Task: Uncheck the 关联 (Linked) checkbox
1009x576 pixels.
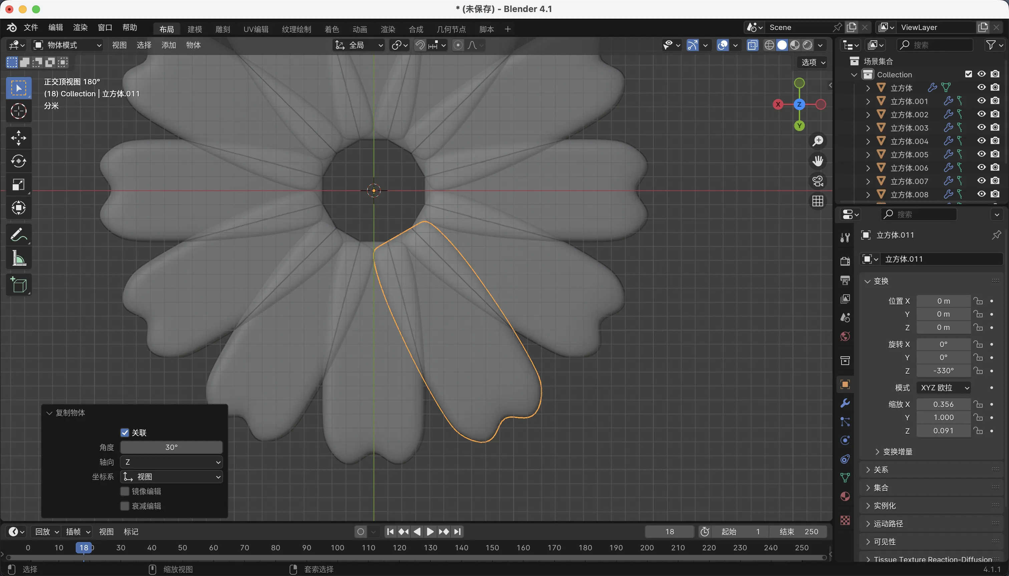Action: [125, 432]
